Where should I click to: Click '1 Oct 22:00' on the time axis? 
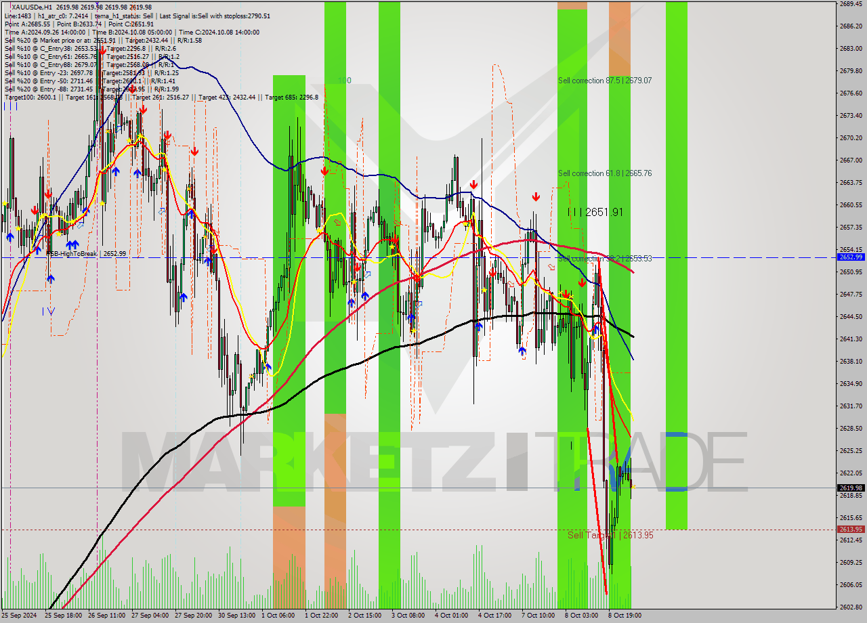pyautogui.click(x=322, y=616)
